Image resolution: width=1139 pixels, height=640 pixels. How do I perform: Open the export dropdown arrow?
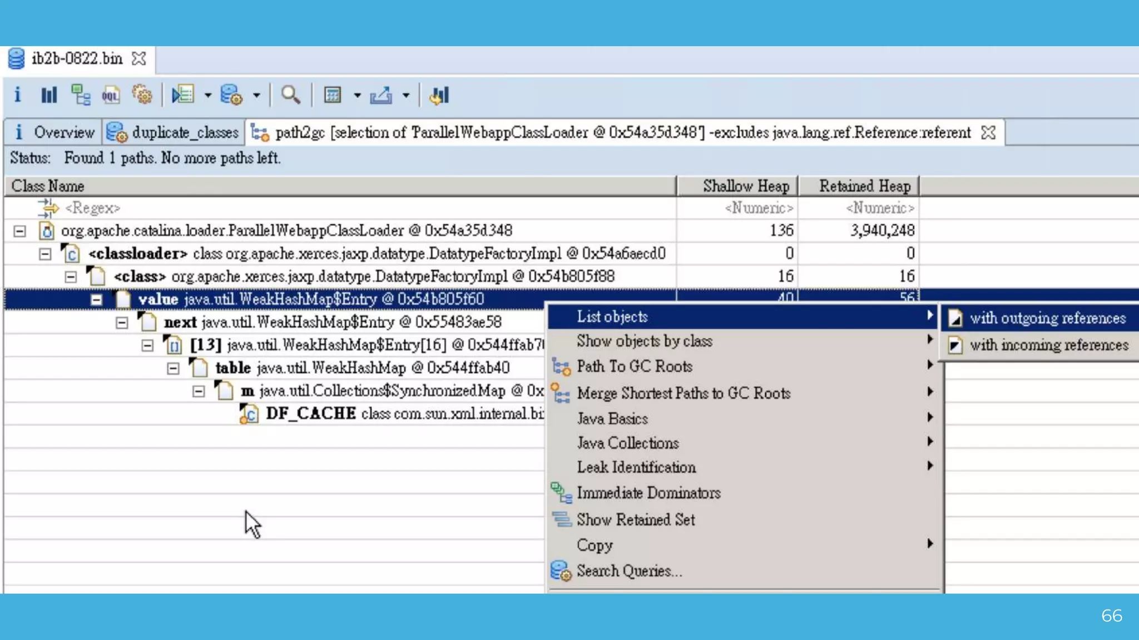pyautogui.click(x=406, y=96)
